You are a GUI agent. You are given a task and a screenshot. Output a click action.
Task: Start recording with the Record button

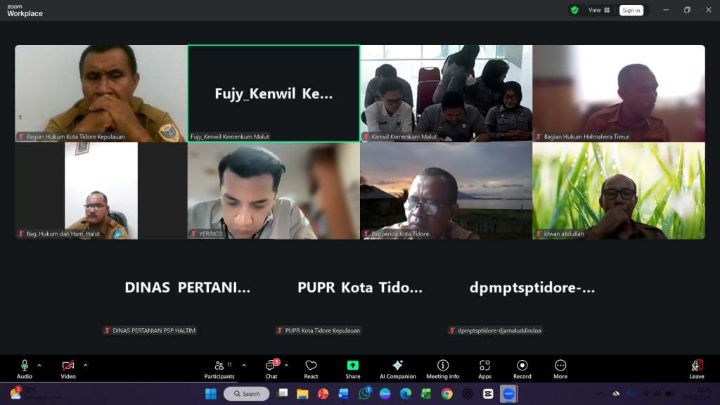(x=522, y=368)
